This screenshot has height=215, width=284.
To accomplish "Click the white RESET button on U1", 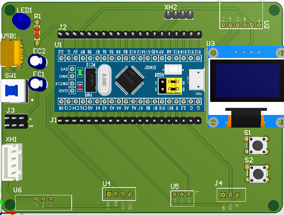I will click(173, 70).
